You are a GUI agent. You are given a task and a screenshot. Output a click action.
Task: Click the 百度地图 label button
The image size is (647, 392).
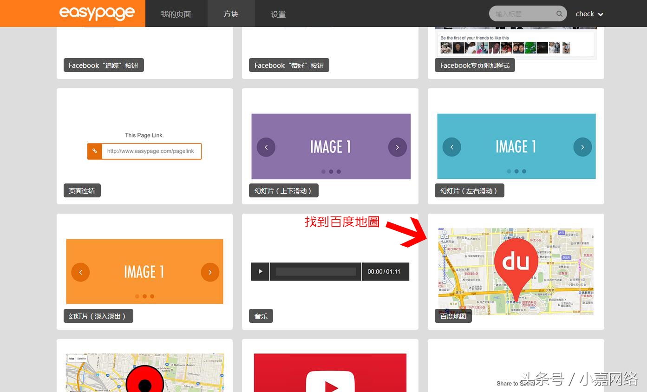pos(453,316)
